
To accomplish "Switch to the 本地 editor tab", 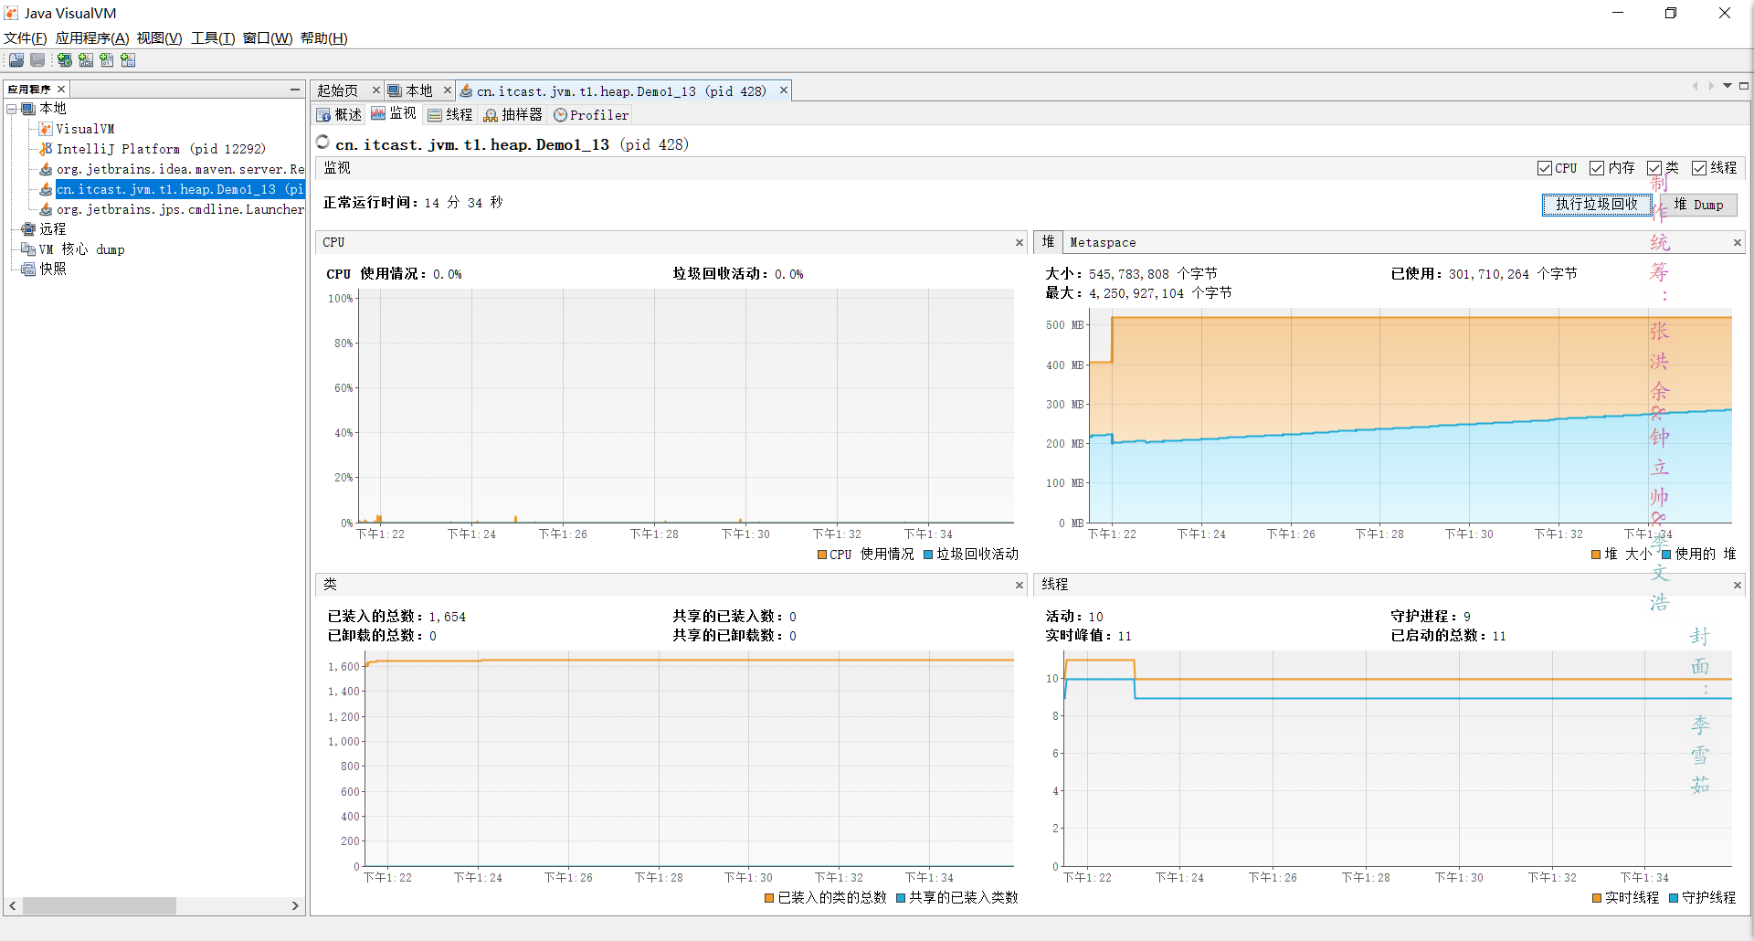I will [x=419, y=90].
